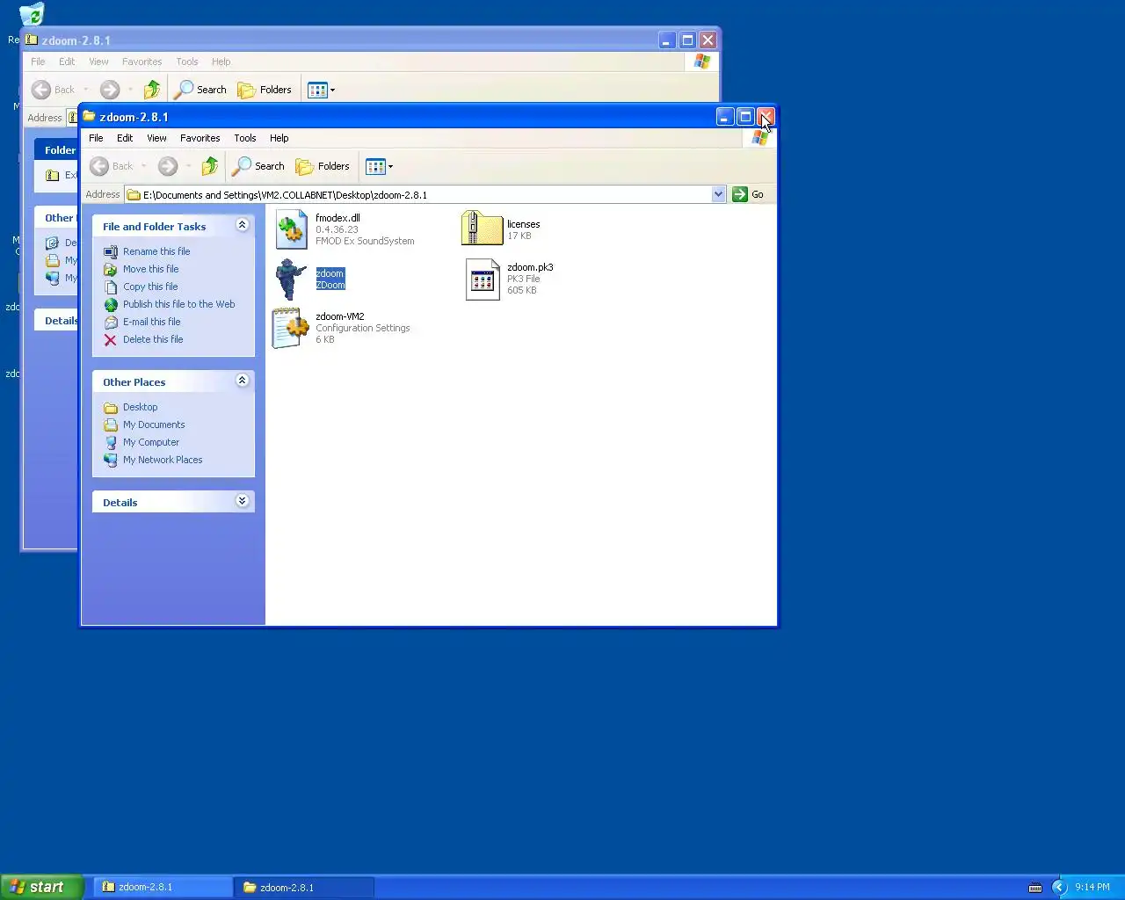Image resolution: width=1125 pixels, height=900 pixels.
Task: Click Rename this file
Action: pyautogui.click(x=156, y=251)
